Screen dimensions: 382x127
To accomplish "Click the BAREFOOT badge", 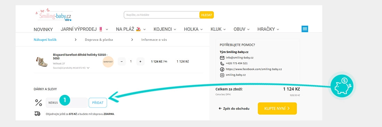I will pyautogui.click(x=108, y=62).
